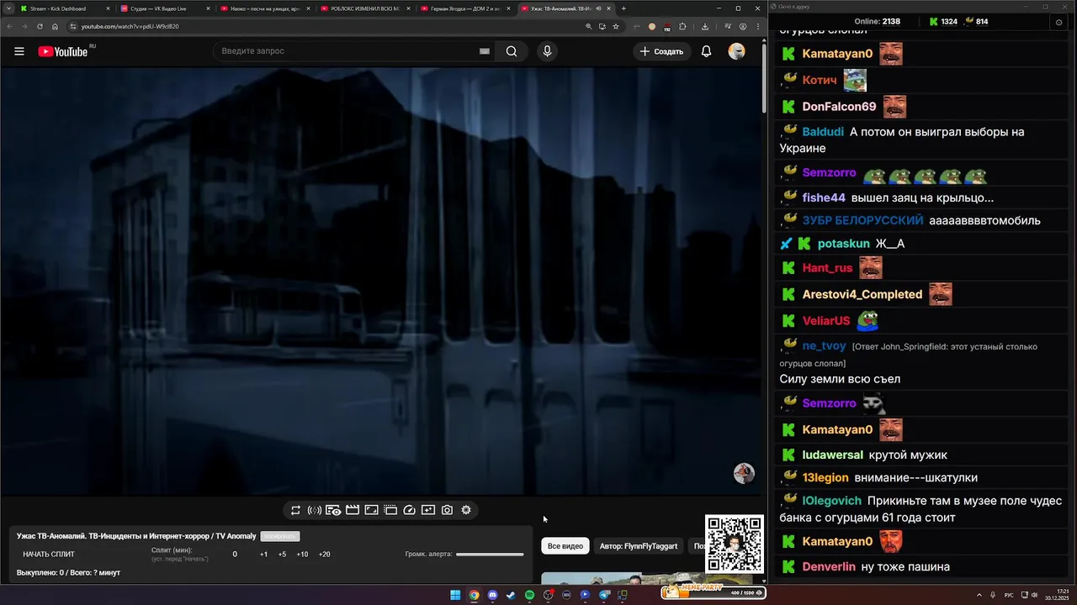Click username ludawersal in chat

pyautogui.click(x=832, y=455)
